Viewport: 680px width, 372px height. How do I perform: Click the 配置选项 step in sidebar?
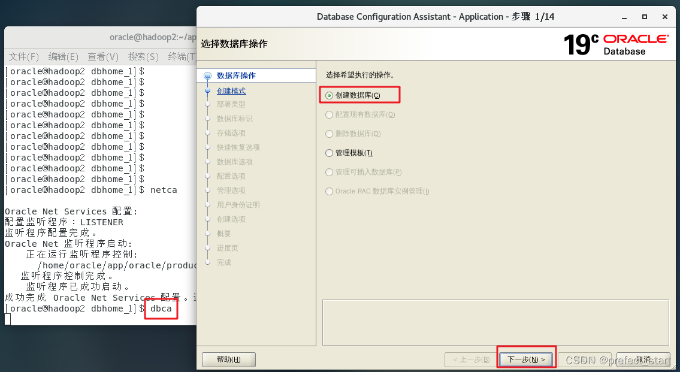[x=231, y=176]
